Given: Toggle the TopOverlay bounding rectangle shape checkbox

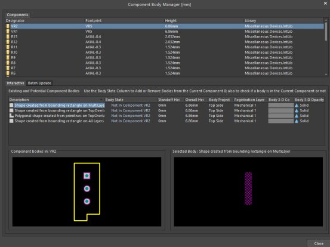Looking at the screenshot, I should (11, 110).
